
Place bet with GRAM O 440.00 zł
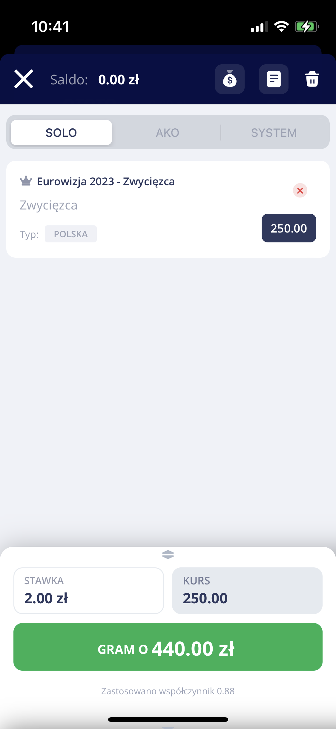pyautogui.click(x=168, y=647)
